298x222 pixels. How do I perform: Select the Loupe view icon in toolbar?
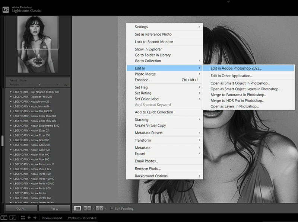pos(77,208)
